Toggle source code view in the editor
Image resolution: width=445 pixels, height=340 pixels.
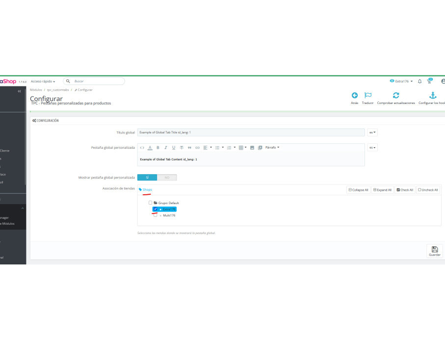pyautogui.click(x=142, y=148)
